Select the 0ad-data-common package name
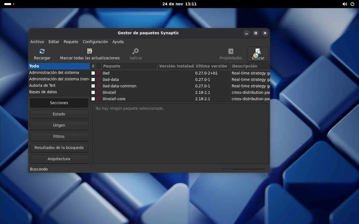The image size is (359, 224). (x=119, y=86)
